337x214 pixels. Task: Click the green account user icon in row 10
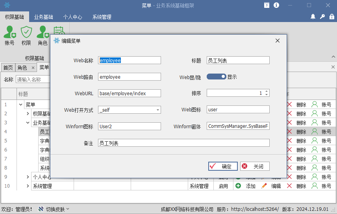point(315,186)
